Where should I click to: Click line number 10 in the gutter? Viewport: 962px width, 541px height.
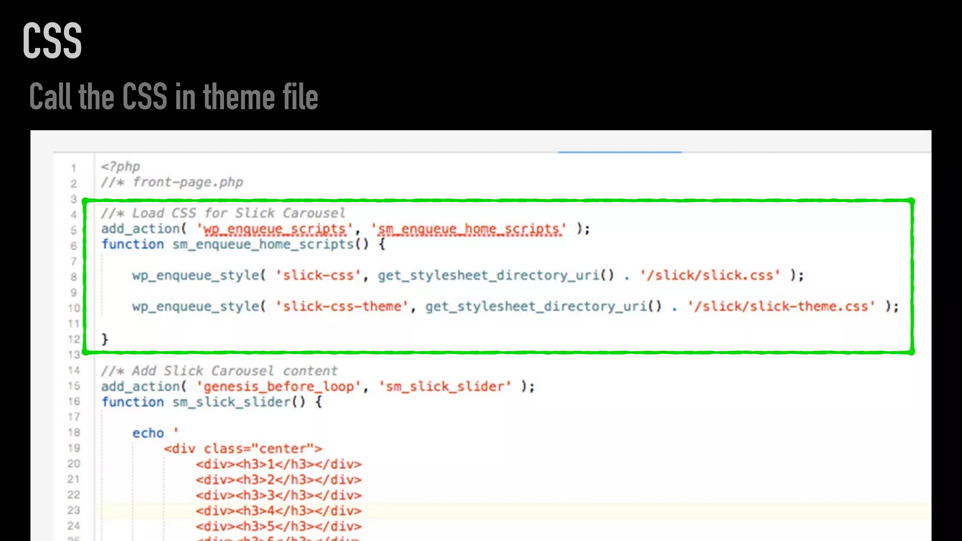tap(74, 308)
